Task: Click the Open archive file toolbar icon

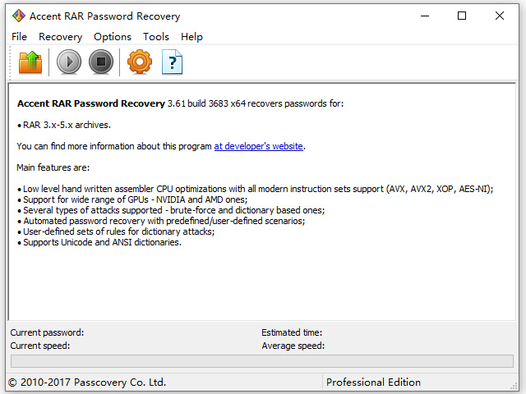Action: pos(30,62)
